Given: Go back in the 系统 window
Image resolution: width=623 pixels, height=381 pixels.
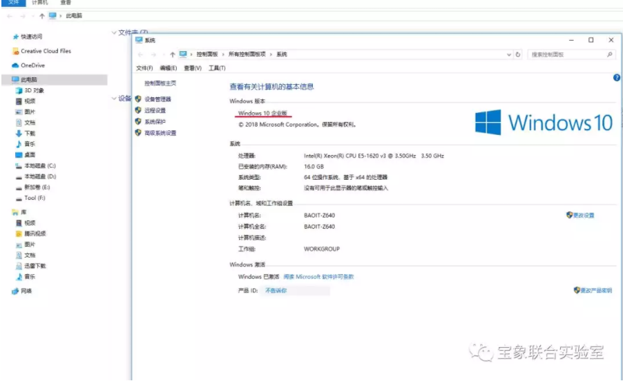Looking at the screenshot, I should click(140, 54).
